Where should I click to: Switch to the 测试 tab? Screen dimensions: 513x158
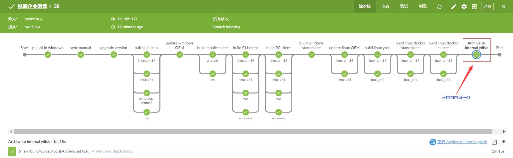(x=404, y=6)
